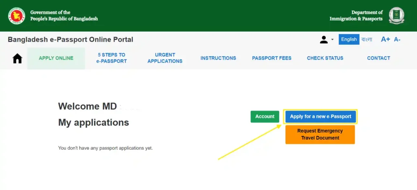View Passport Fees page
The width and height of the screenshot is (417, 190).
[272, 58]
